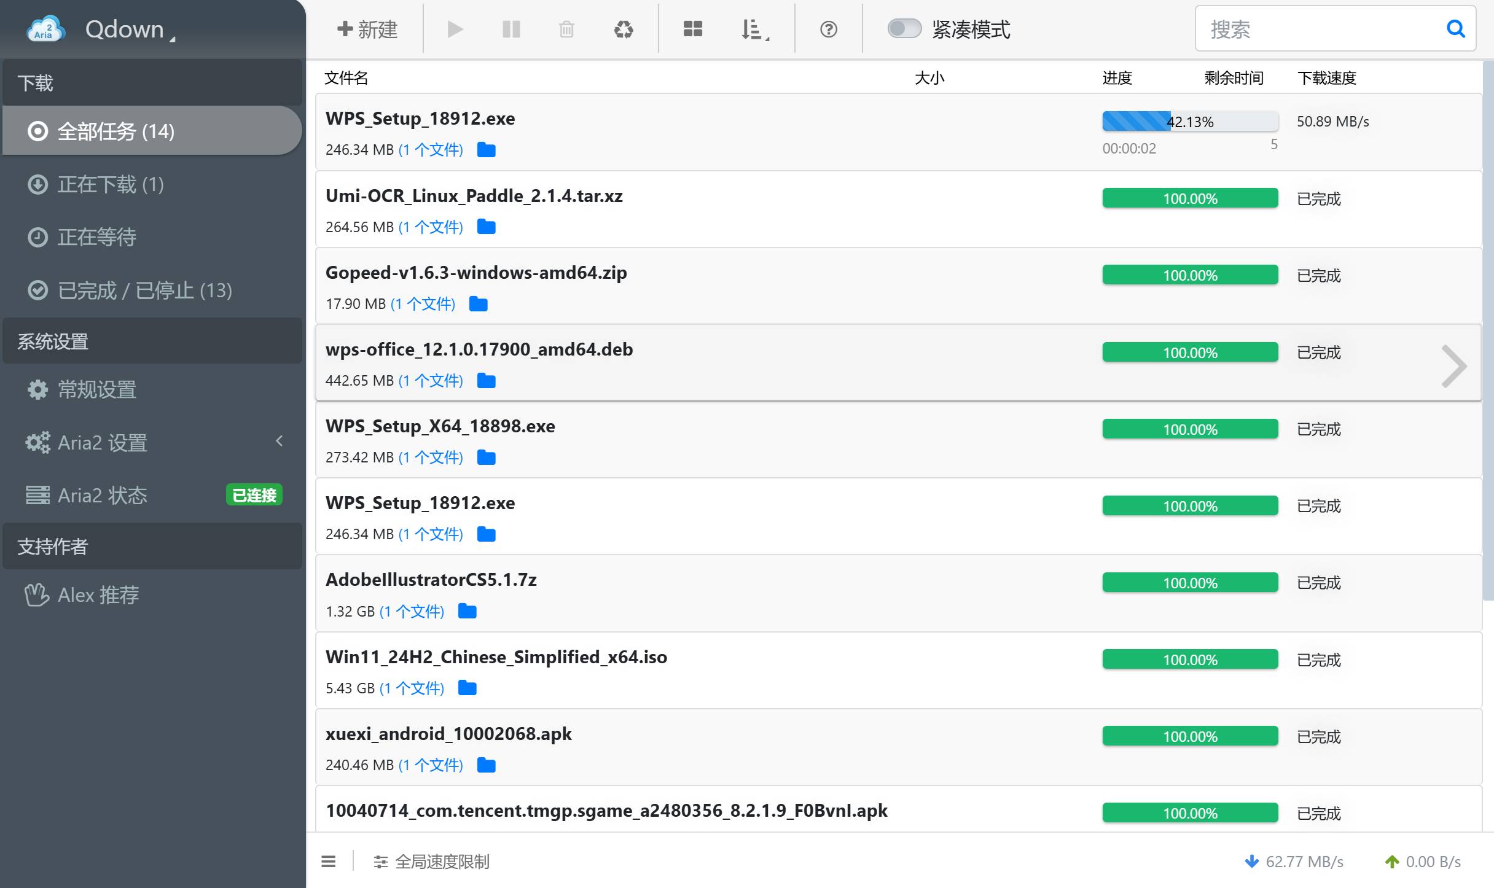Click 42.13% progress bar of WPS_Setup_18912.exe
The height and width of the screenshot is (888, 1494).
pyautogui.click(x=1191, y=122)
